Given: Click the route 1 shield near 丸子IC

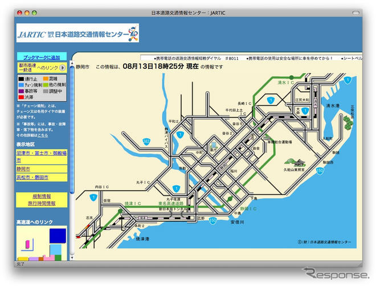Looking at the screenshot, I should (177, 189).
